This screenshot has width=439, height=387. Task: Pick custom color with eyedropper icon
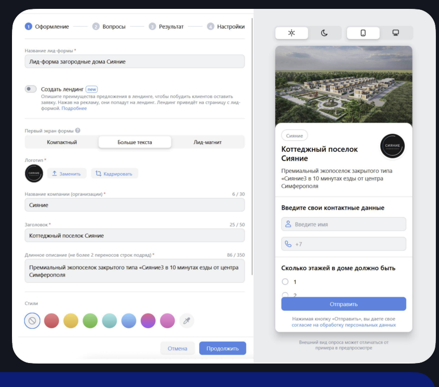[186, 320]
